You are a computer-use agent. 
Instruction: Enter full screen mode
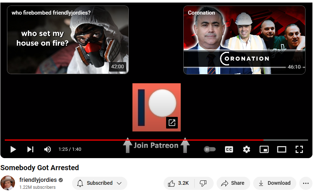click(299, 149)
